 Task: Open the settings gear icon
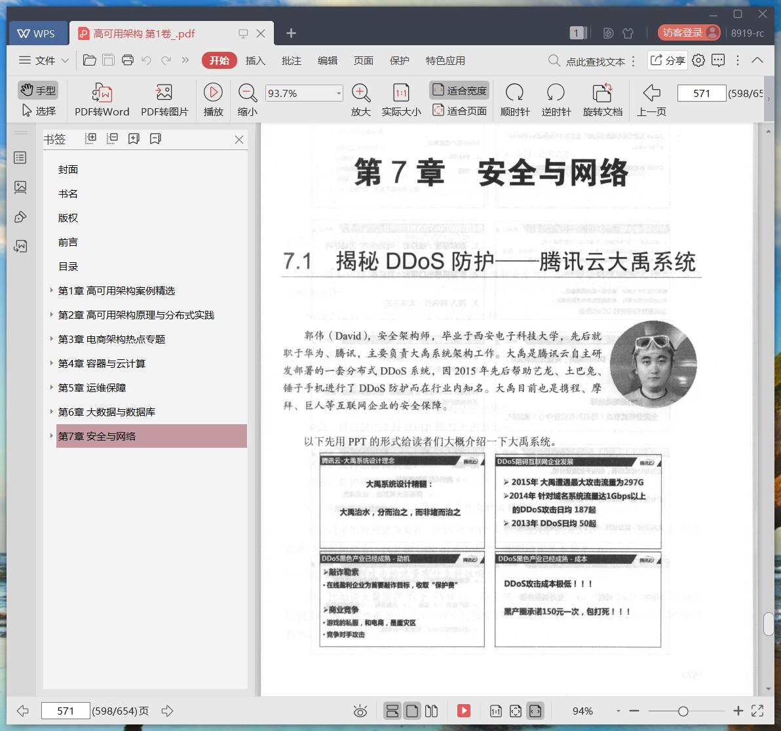(698, 60)
